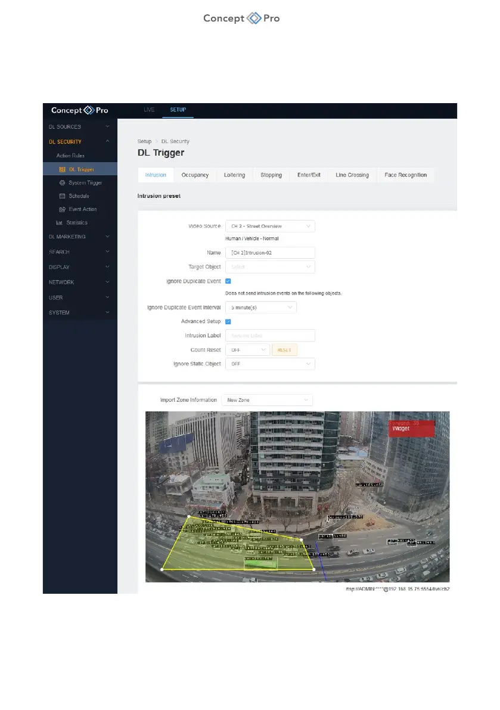The image size is (500, 710).
Task: Click the Statistics chart icon
Action: point(59,223)
